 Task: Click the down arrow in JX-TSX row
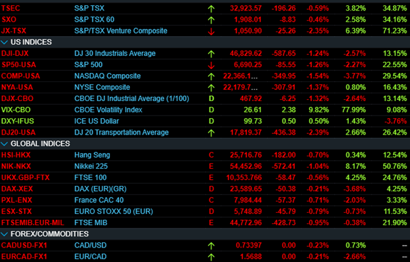212,32
